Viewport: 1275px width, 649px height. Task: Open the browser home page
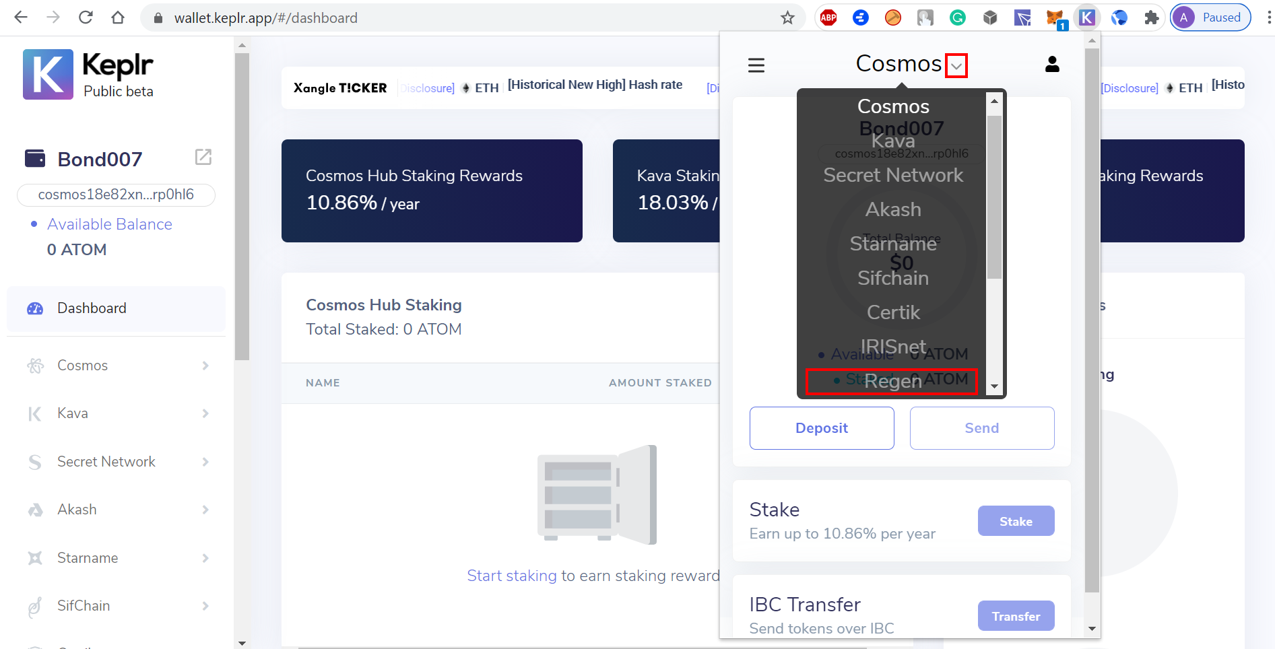tap(118, 18)
